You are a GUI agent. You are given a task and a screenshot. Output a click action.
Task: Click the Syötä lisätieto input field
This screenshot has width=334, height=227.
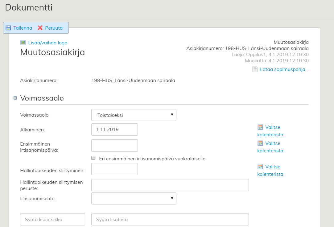coord(170,219)
